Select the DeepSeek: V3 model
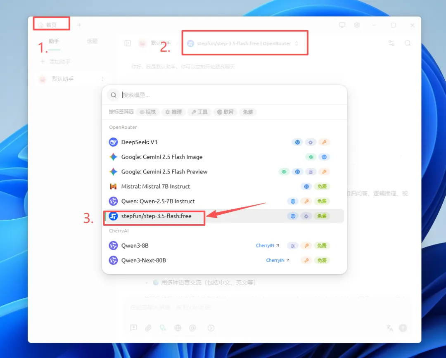446x358 pixels. click(x=224, y=142)
